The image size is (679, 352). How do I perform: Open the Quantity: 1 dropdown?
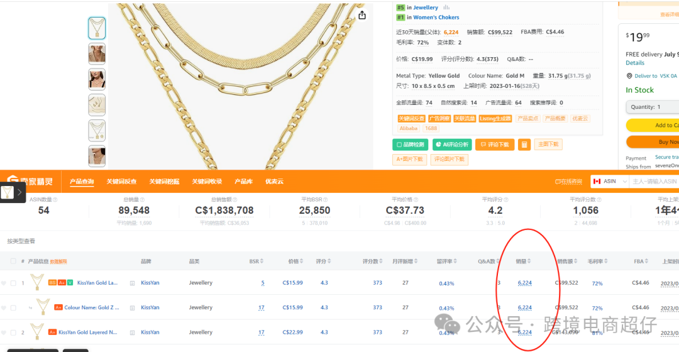pos(652,107)
